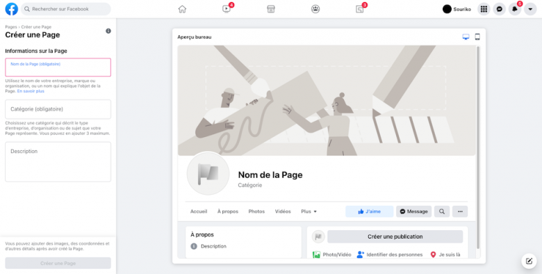
Task: Click the Je suis là location option
Action: click(445, 255)
